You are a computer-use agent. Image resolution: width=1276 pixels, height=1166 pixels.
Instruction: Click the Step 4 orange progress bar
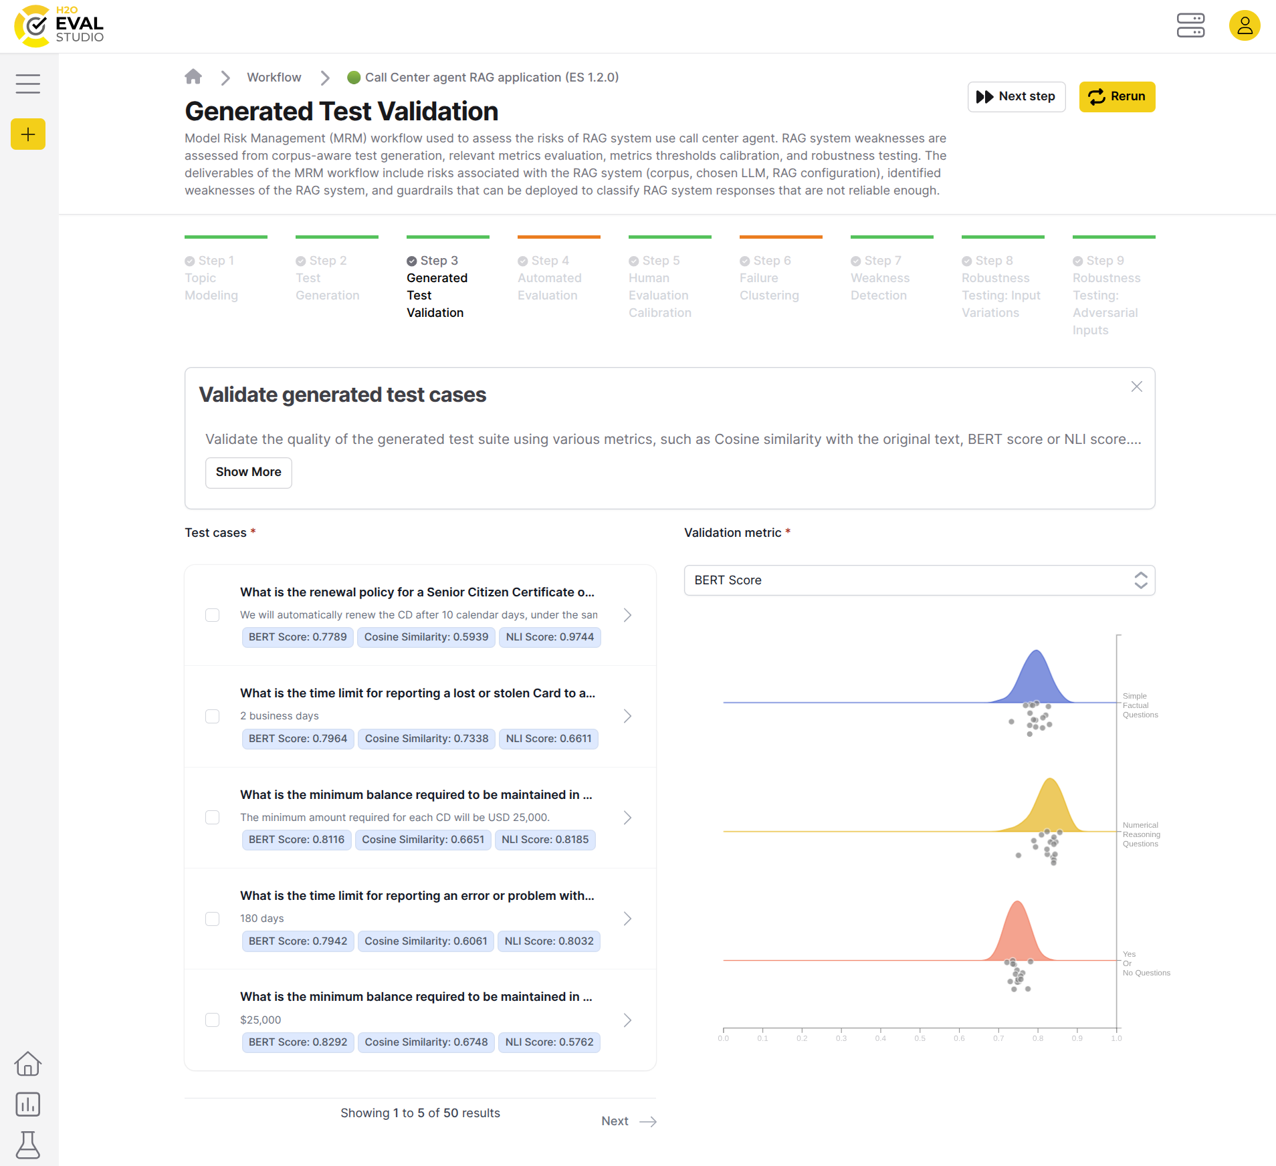click(x=558, y=237)
